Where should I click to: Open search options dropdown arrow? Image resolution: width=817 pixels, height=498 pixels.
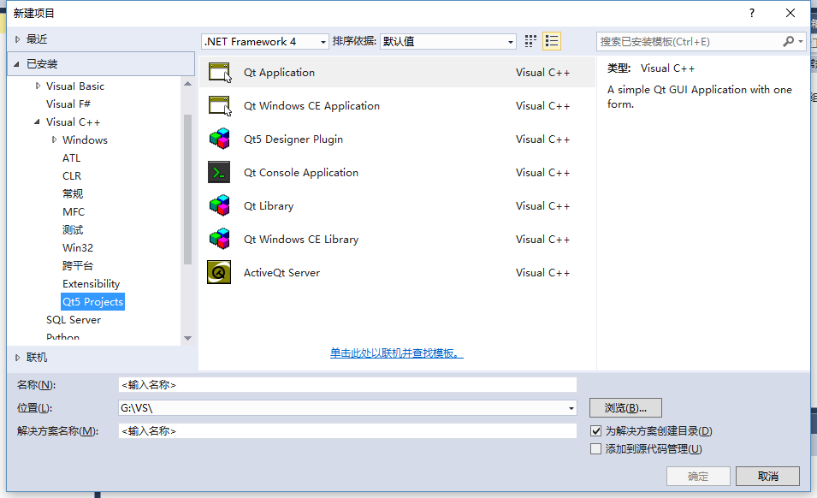(x=801, y=41)
